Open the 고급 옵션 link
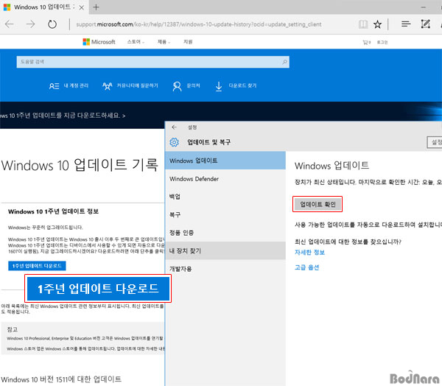This screenshot has height=386, width=442. [307, 267]
